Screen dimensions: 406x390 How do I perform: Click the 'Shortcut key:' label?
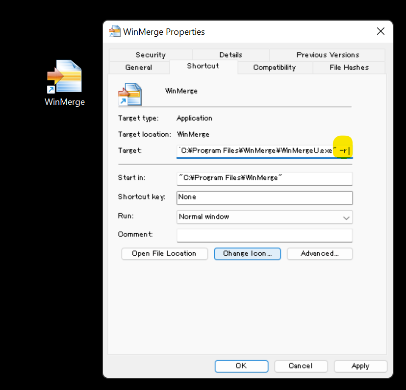click(x=141, y=197)
